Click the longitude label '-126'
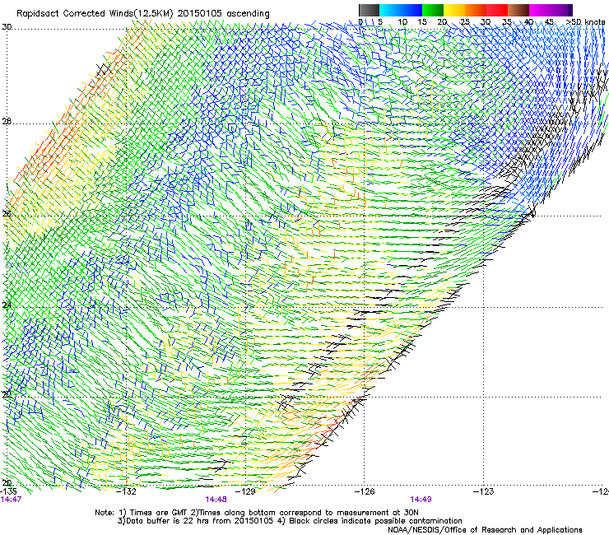This screenshot has width=609, height=535. point(365,491)
